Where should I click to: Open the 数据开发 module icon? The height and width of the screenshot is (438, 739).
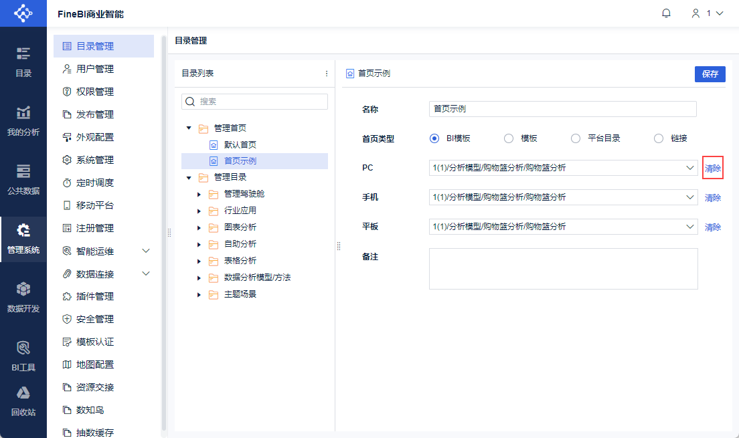[x=23, y=297]
